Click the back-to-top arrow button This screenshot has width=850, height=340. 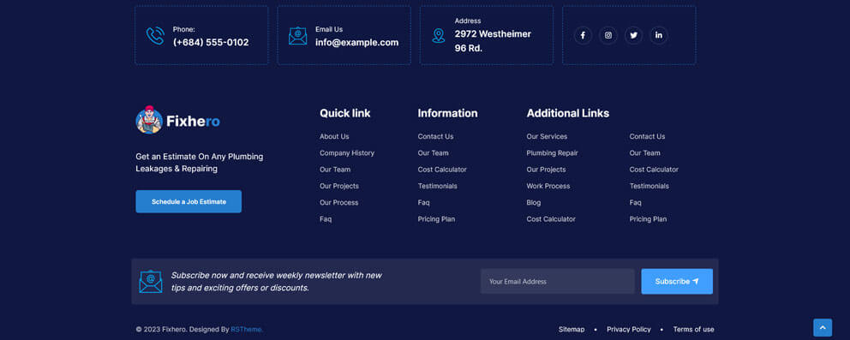click(x=823, y=327)
